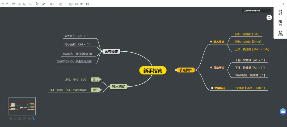Screen dimensions: 287x127
Task: Select the 放大画布：Ctrl + "+" node
Action: click(78, 36)
